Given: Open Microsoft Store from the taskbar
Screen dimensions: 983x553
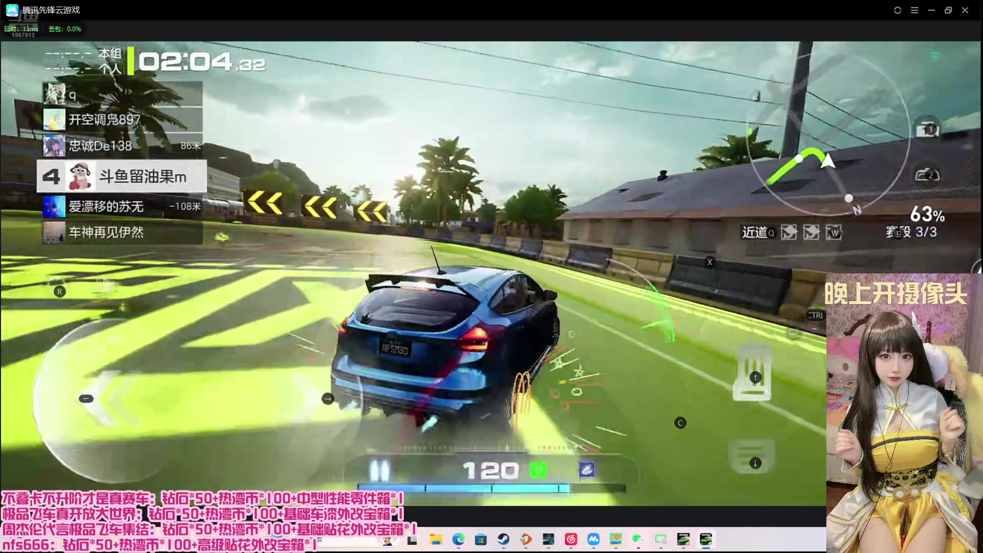Looking at the screenshot, I should tap(481, 539).
